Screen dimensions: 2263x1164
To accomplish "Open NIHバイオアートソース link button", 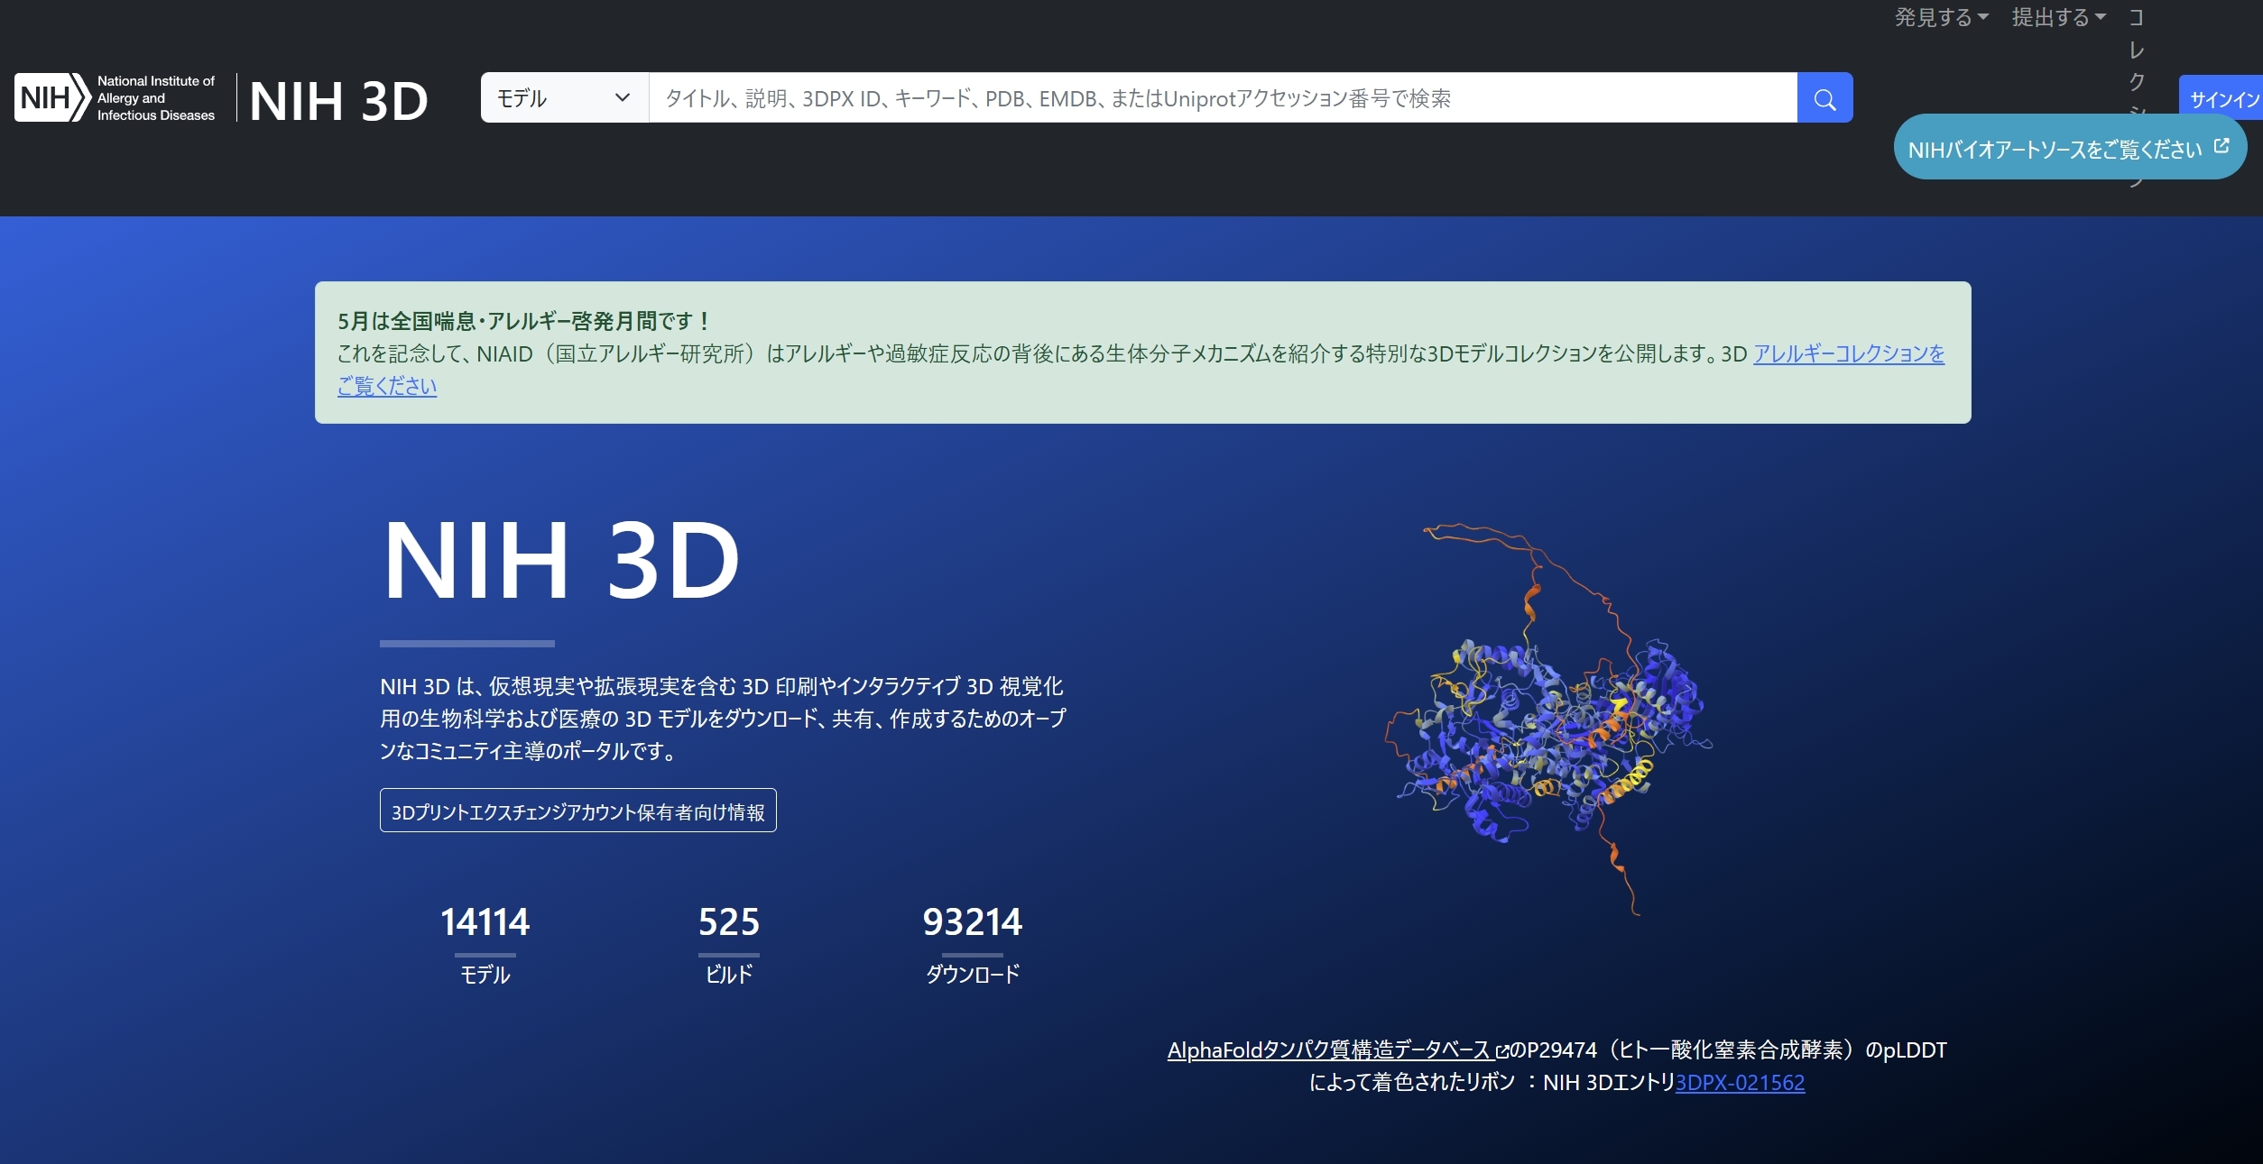I will click(x=2069, y=148).
